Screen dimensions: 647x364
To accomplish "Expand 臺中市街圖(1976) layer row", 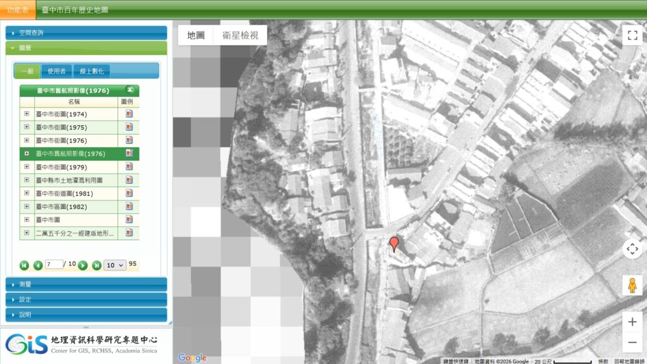I will point(27,140).
